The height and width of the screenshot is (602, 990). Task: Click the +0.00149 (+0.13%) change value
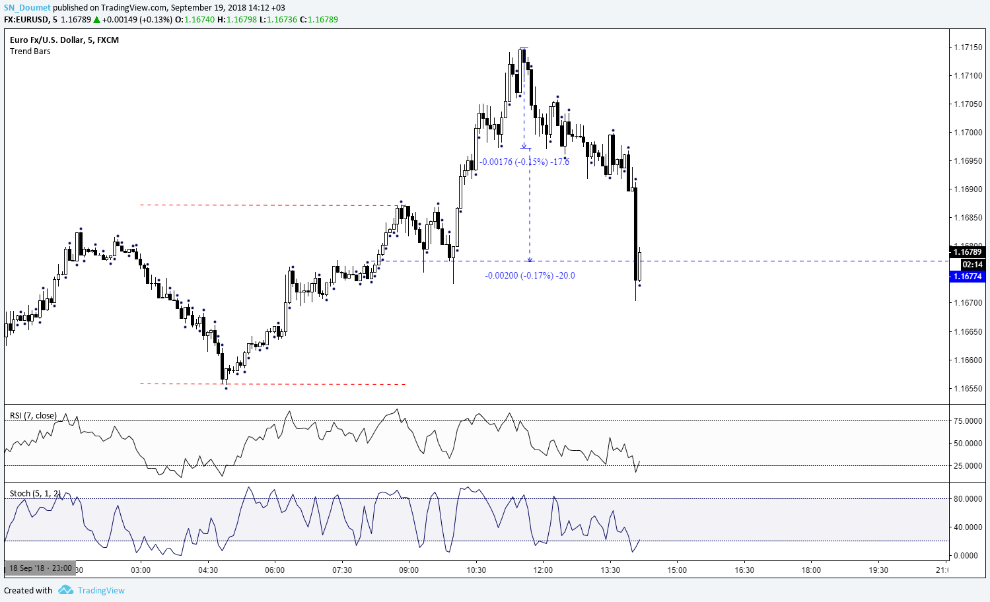pos(137,20)
